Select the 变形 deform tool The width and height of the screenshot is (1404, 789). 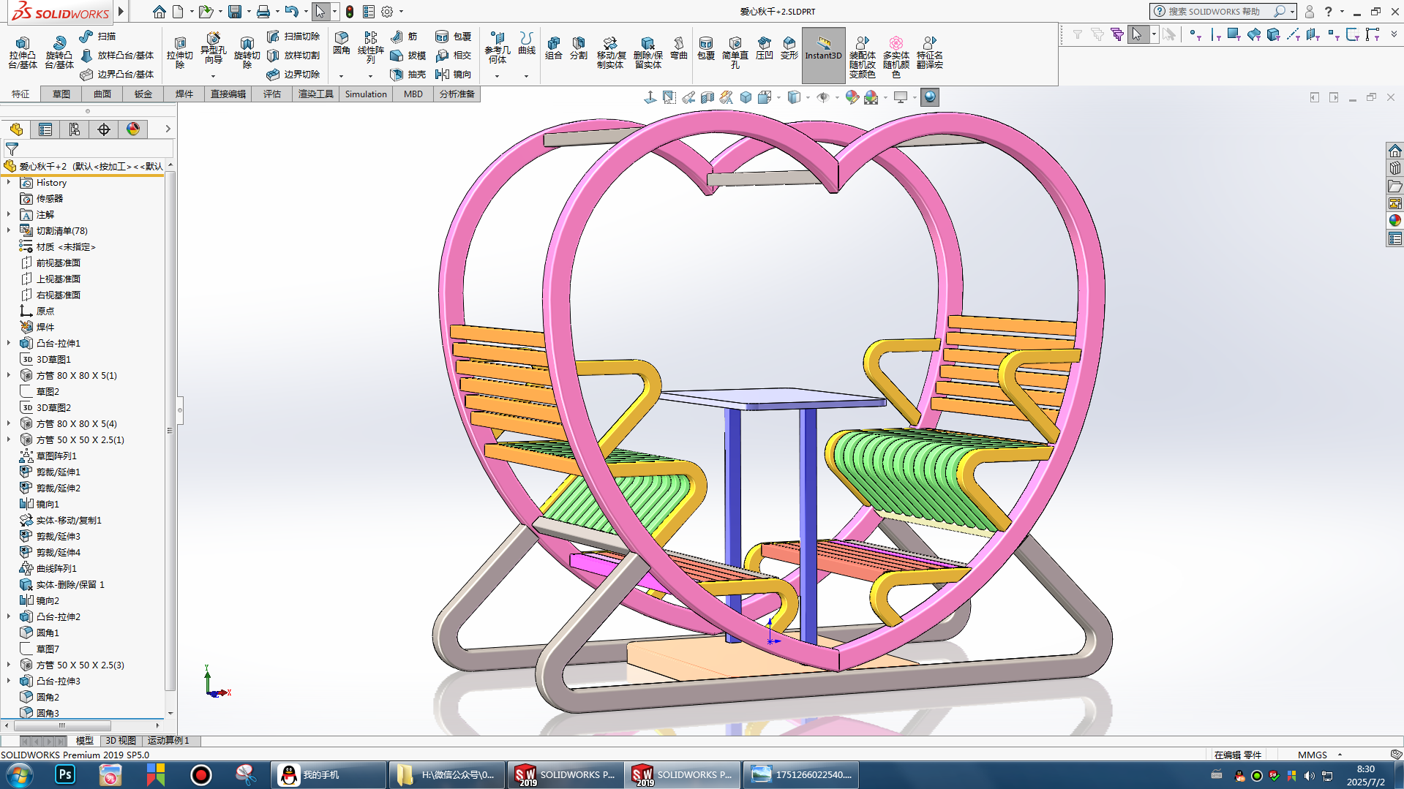pyautogui.click(x=789, y=48)
